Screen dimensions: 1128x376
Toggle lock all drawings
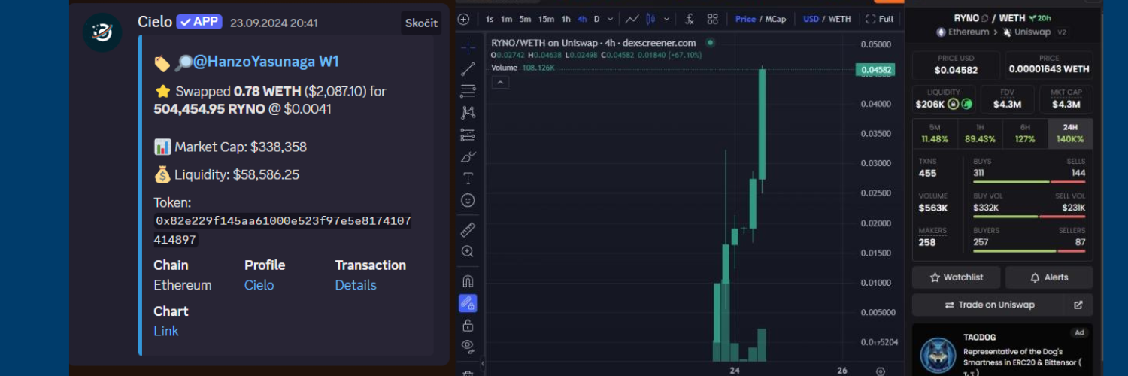tap(468, 325)
